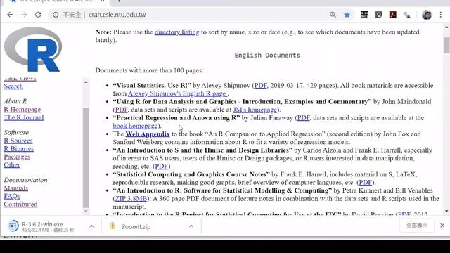Image resolution: width=450 pixels, height=253 pixels.
Task: Go forward to the next page
Action: click(x=24, y=15)
